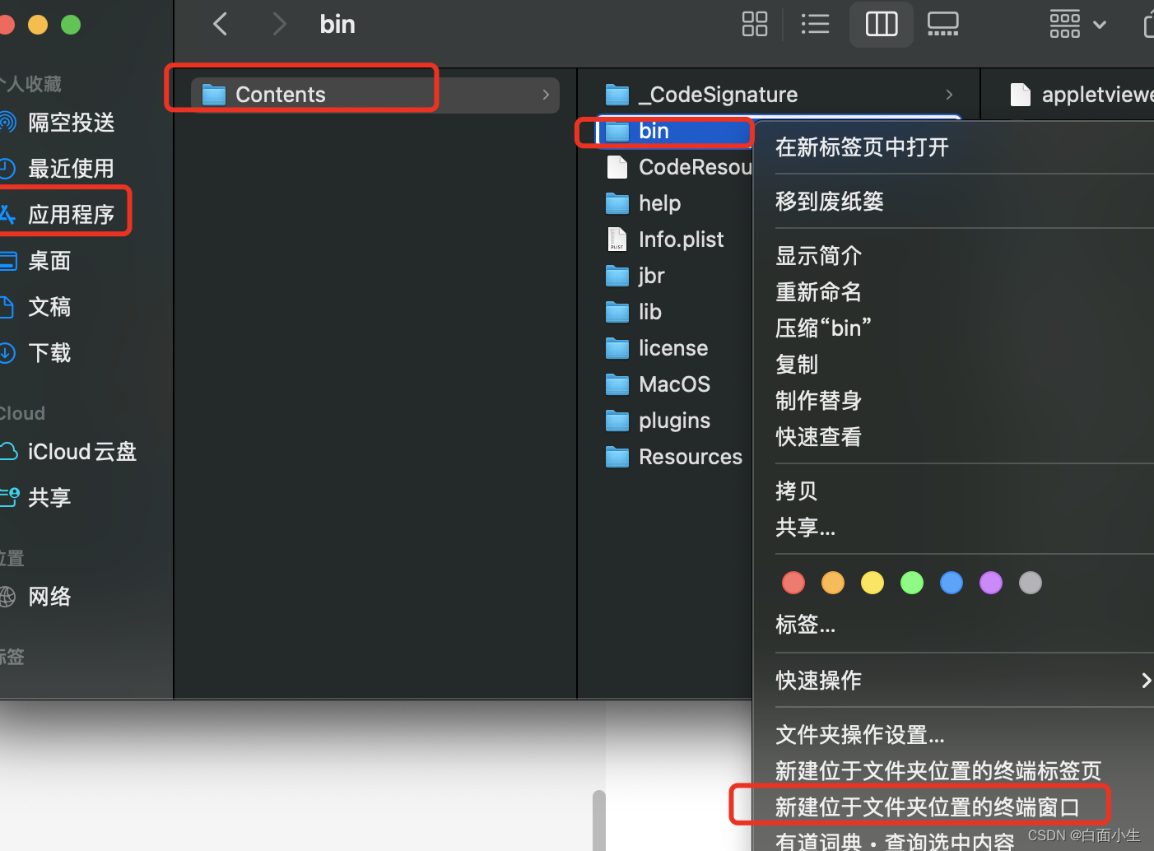Apply the orange color tag
Image resolution: width=1154 pixels, height=851 pixels.
point(833,583)
